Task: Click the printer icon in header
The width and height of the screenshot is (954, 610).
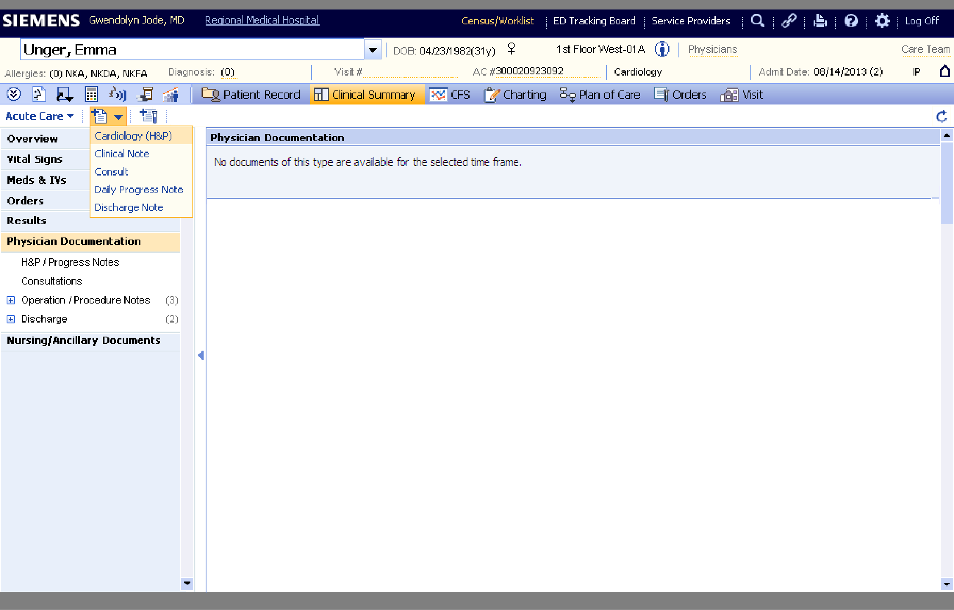Action: [820, 21]
